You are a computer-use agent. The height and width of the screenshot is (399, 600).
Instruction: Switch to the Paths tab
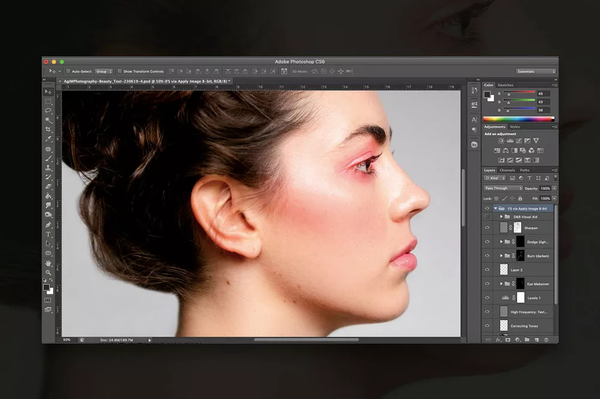(x=525, y=170)
